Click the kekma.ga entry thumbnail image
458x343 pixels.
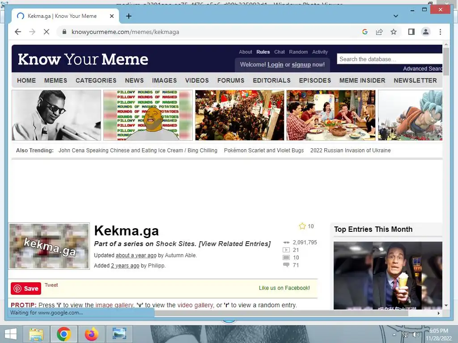[x=49, y=246]
